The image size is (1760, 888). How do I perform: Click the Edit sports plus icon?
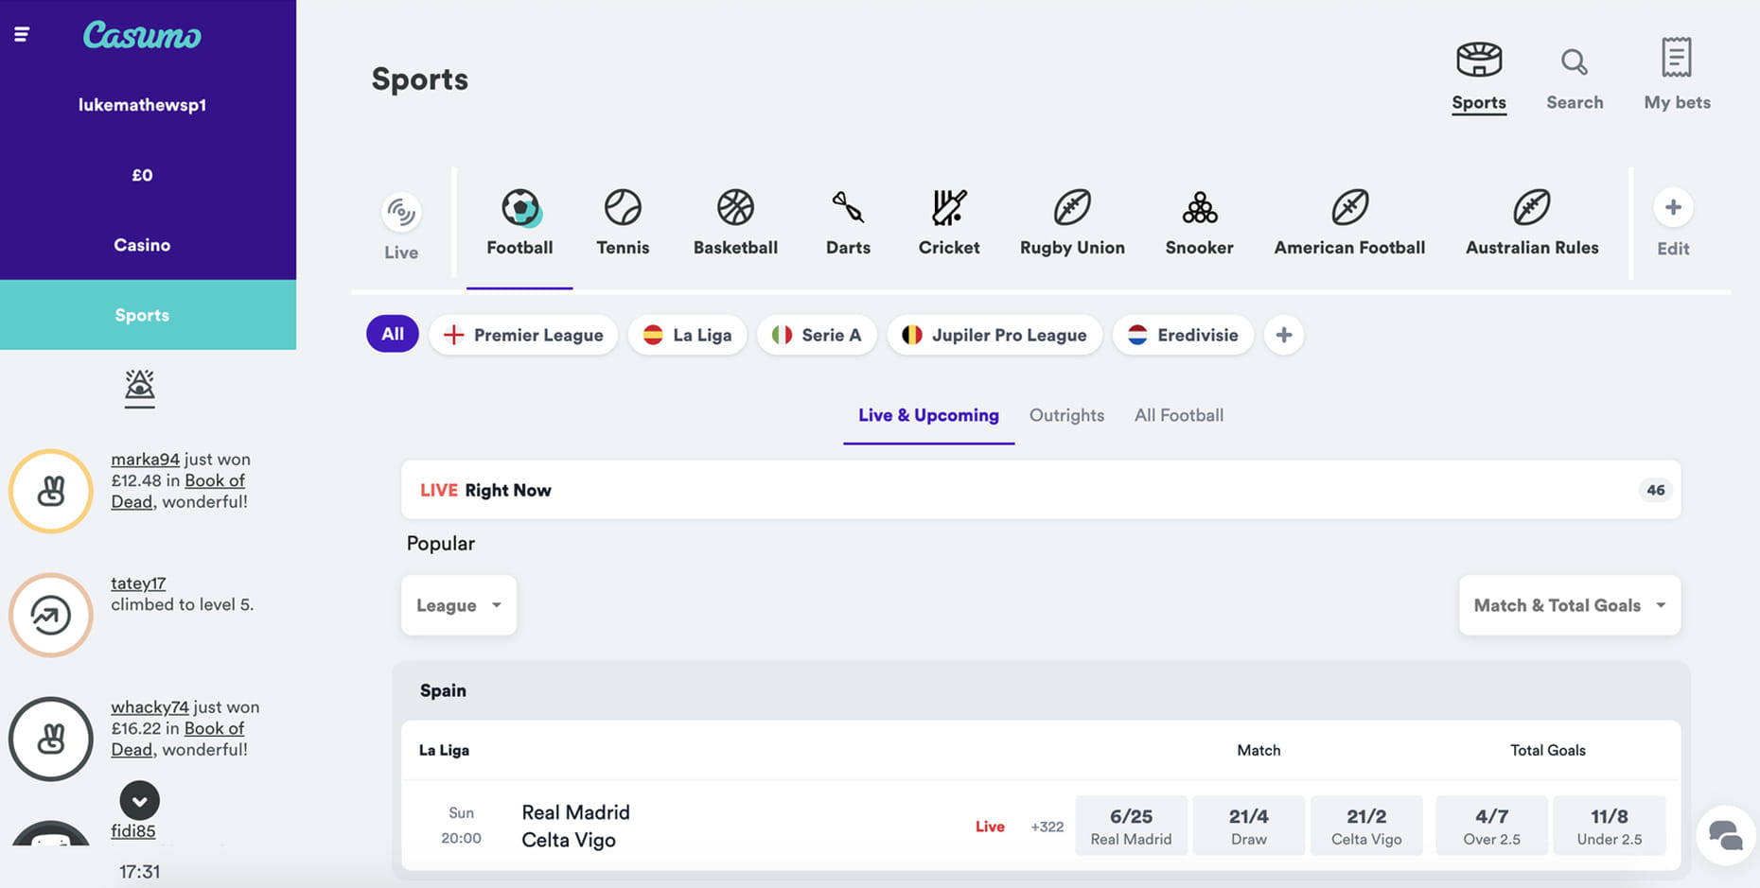[1673, 207]
